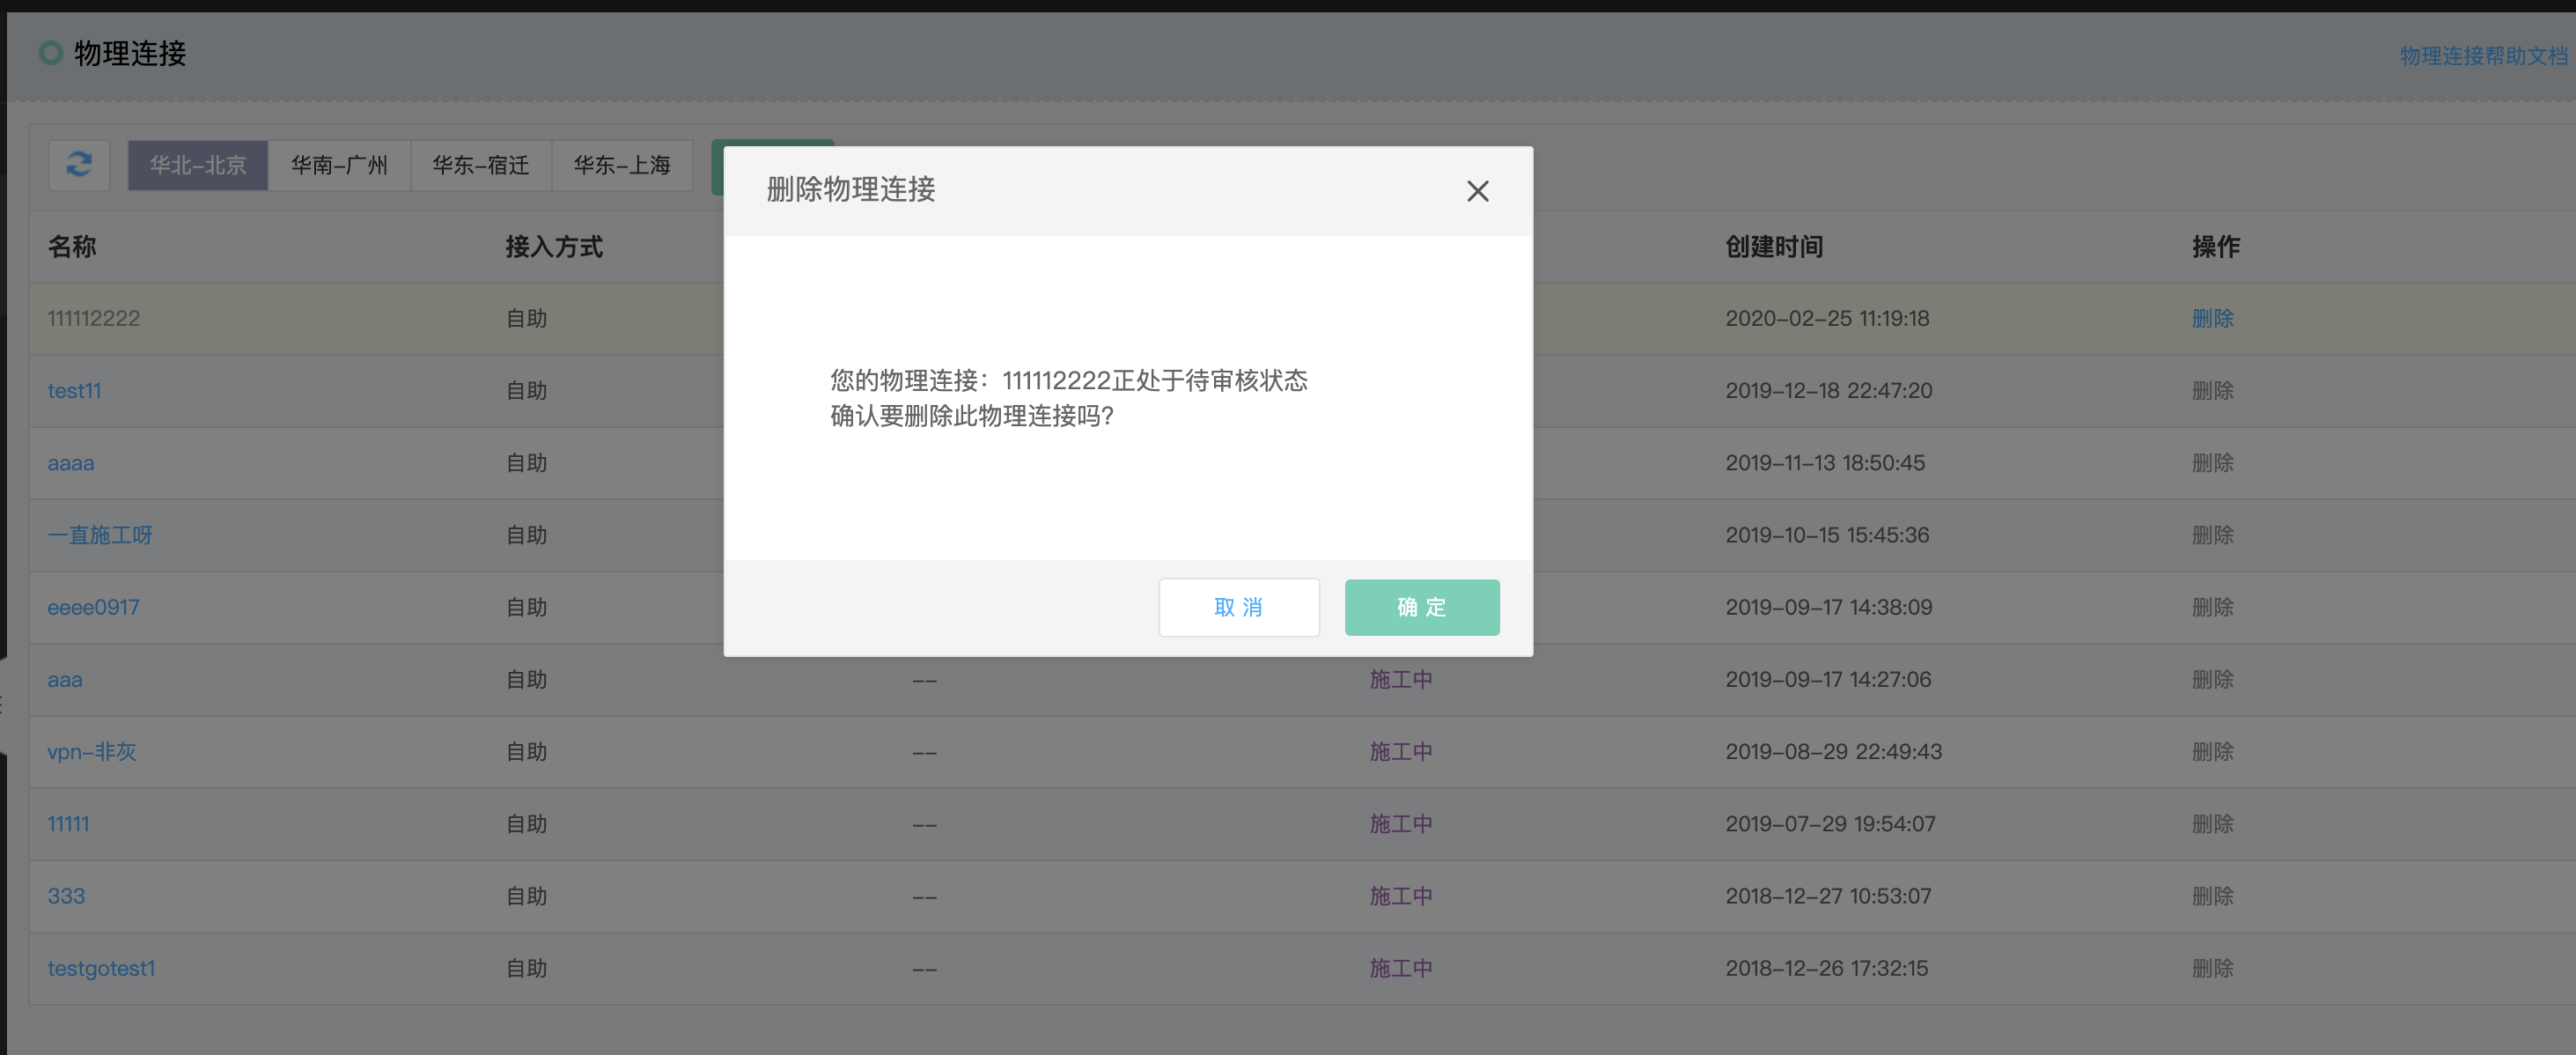Viewport: 2576px width, 1055px height.
Task: Switch to the 华南-广州 region tab
Action: coord(339,165)
